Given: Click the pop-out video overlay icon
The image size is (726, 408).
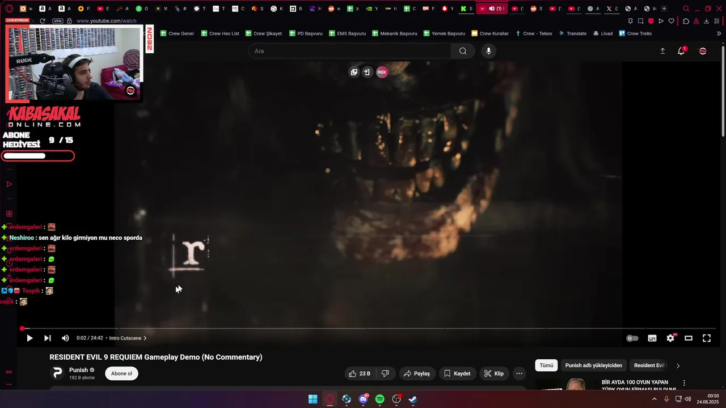Looking at the screenshot, I should click(x=354, y=72).
